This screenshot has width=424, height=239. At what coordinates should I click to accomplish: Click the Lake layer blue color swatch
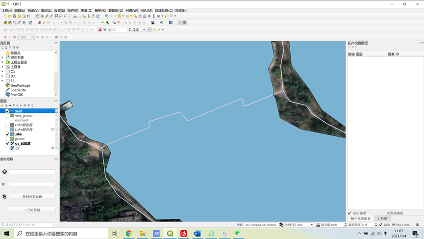pyautogui.click(x=12, y=134)
